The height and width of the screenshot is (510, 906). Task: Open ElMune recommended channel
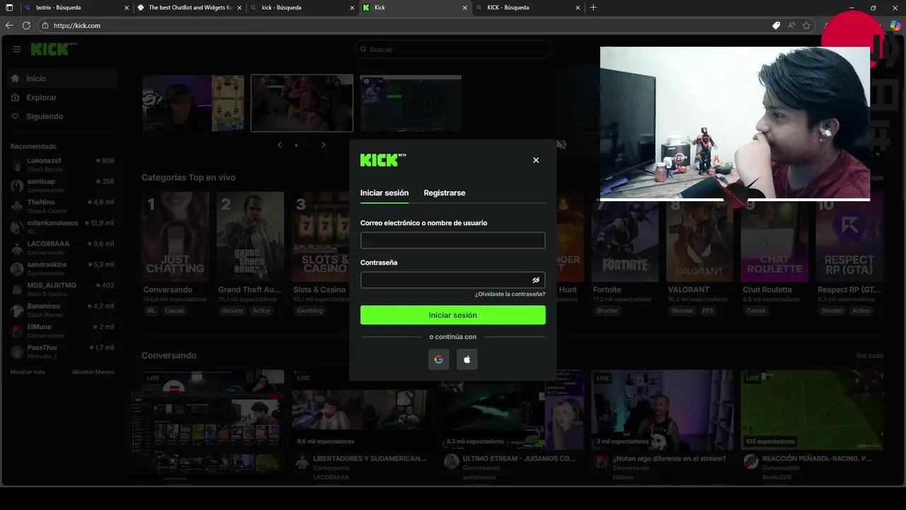point(62,331)
